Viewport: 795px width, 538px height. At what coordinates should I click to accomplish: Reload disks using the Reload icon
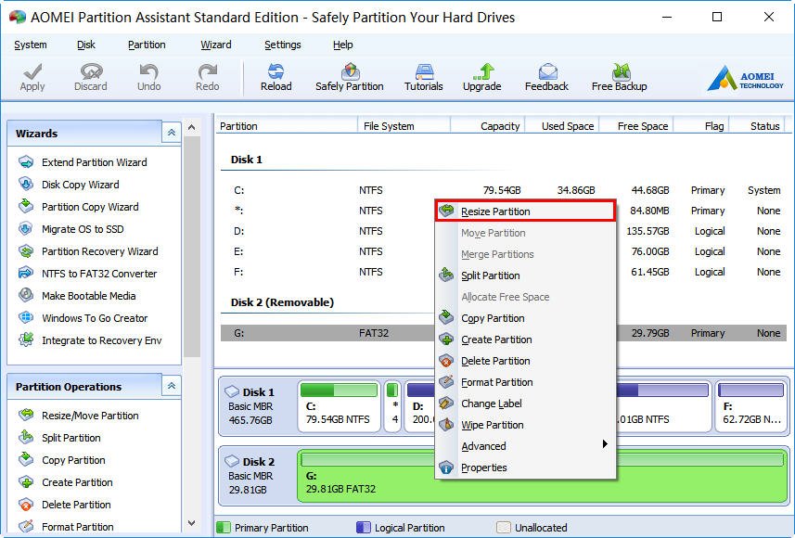[276, 78]
